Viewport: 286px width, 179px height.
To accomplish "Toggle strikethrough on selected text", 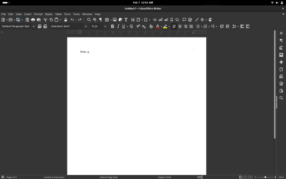I will [x=131, y=26].
